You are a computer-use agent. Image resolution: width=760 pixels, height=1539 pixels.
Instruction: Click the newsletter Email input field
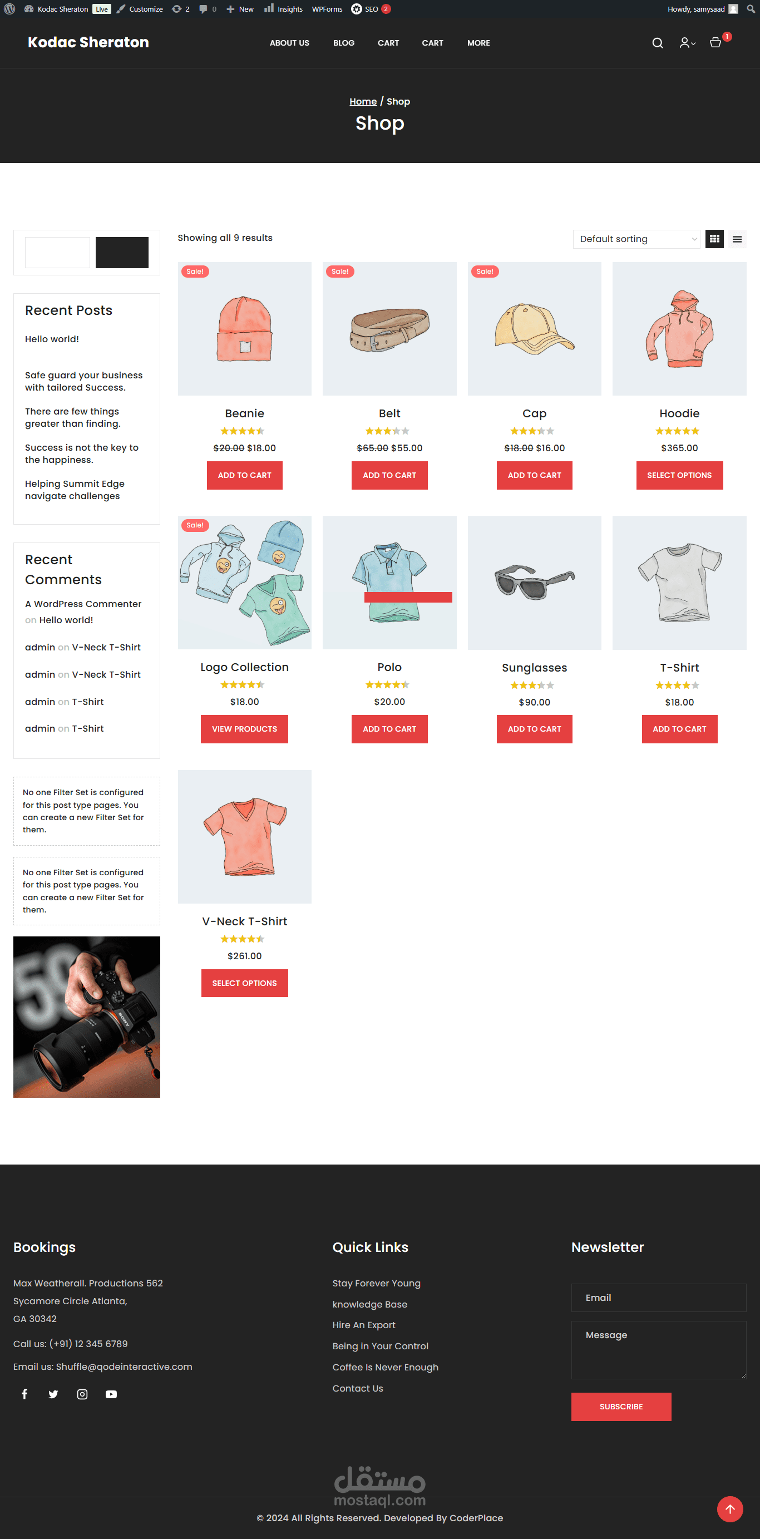point(658,1298)
